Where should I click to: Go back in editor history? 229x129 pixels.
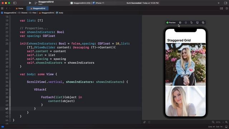(x=6, y=8)
